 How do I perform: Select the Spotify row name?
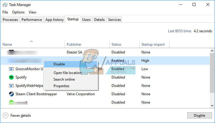tap(21, 77)
